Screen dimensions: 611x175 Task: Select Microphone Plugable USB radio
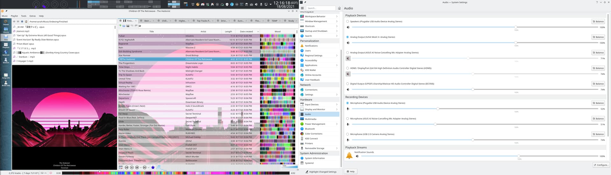click(348, 103)
